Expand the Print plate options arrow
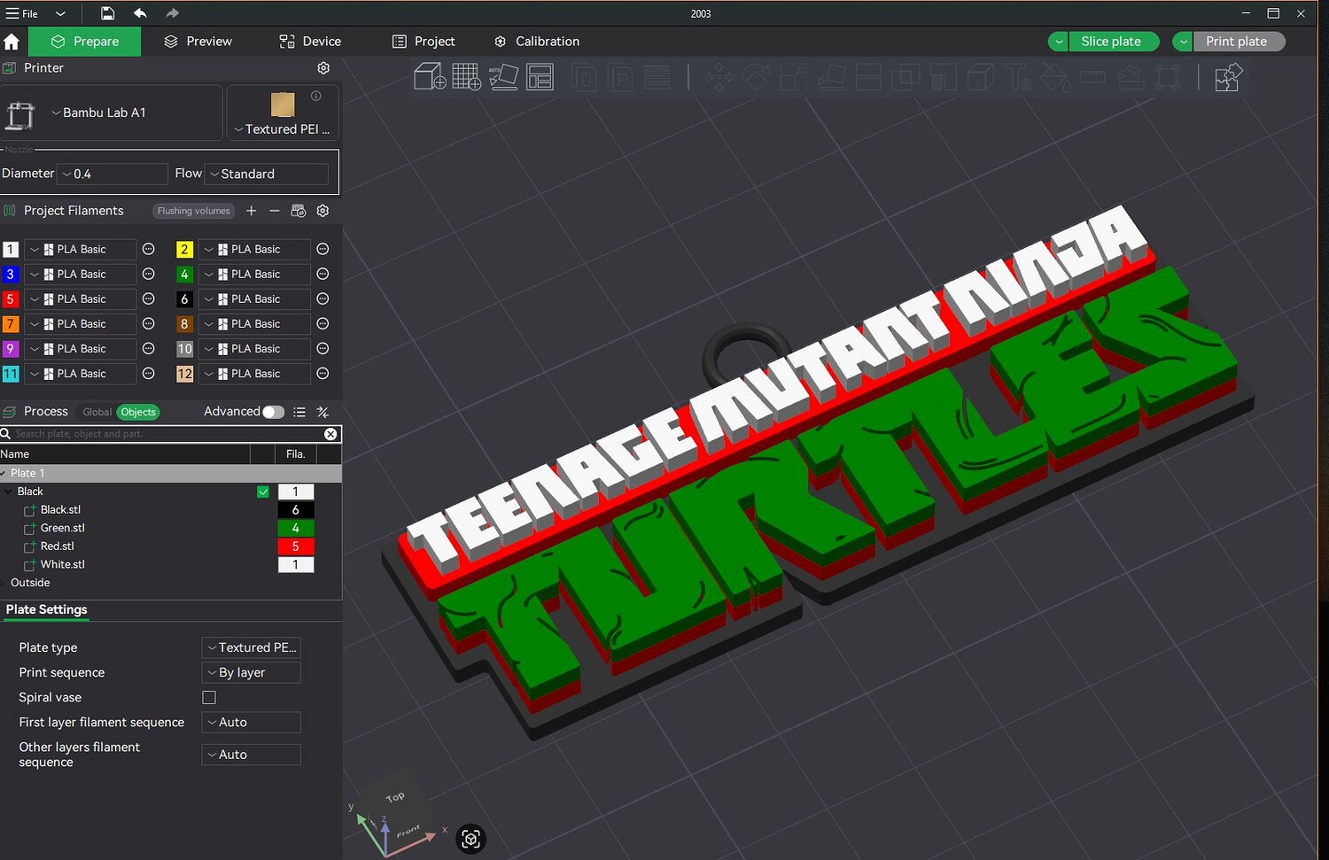This screenshot has width=1329, height=860. [1184, 42]
